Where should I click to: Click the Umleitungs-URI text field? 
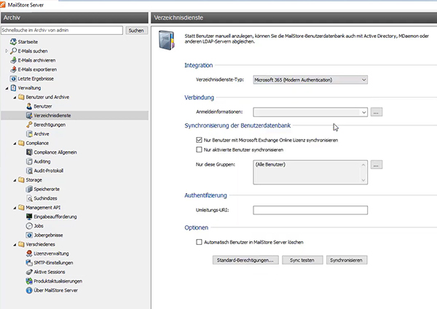pos(309,210)
